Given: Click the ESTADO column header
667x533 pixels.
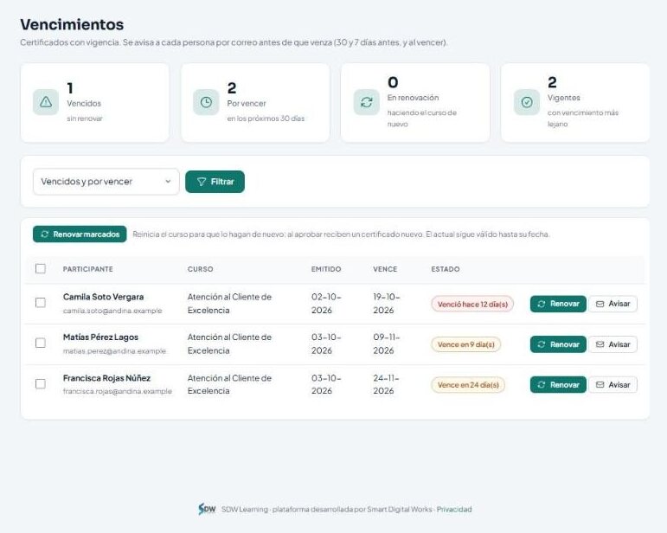Looking at the screenshot, I should [x=446, y=269].
